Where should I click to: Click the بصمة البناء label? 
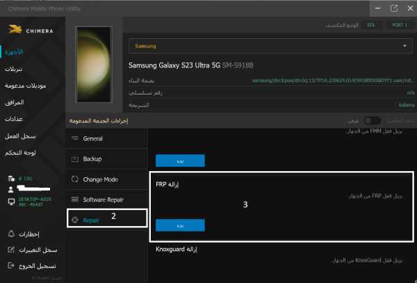click(142, 81)
